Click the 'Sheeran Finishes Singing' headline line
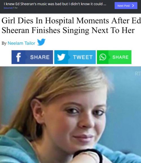The height and width of the screenshot is (163, 141). [x=45, y=30]
